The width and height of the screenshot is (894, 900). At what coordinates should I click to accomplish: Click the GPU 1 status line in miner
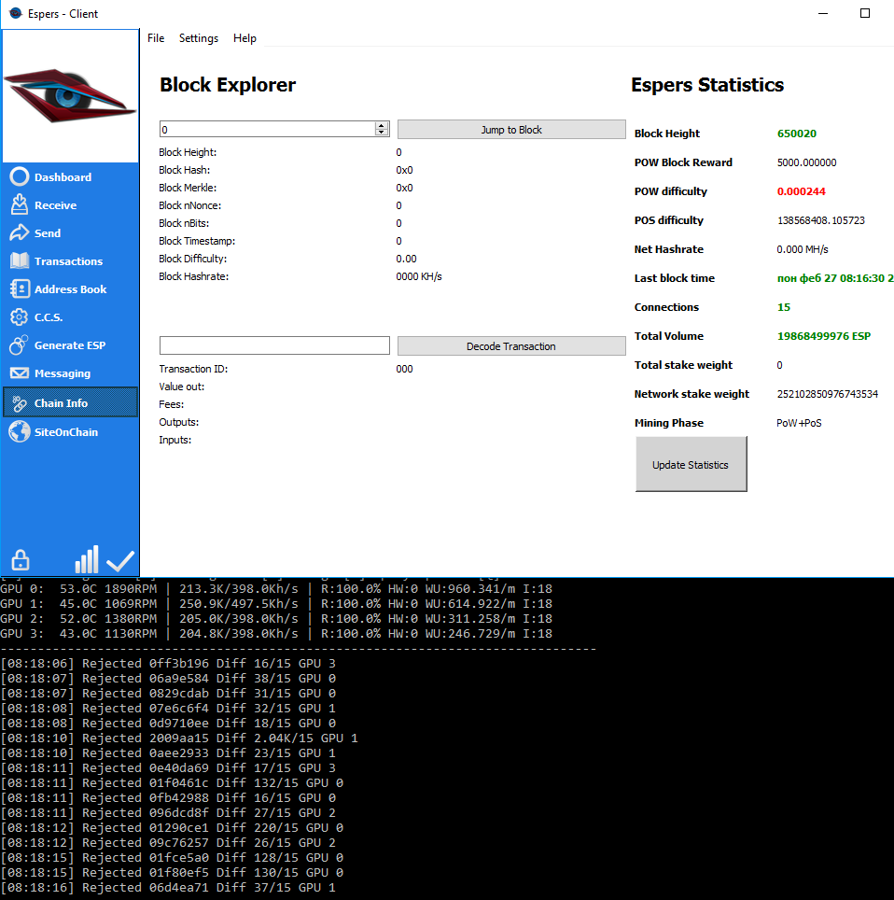276,603
